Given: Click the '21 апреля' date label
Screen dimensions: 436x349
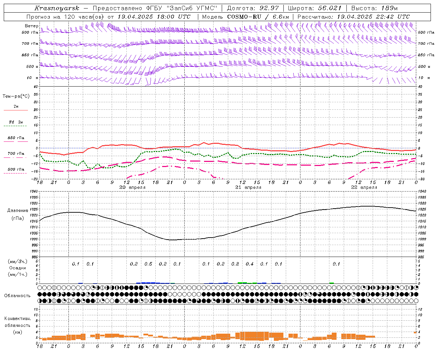Looking at the screenshot, I should point(248,187).
